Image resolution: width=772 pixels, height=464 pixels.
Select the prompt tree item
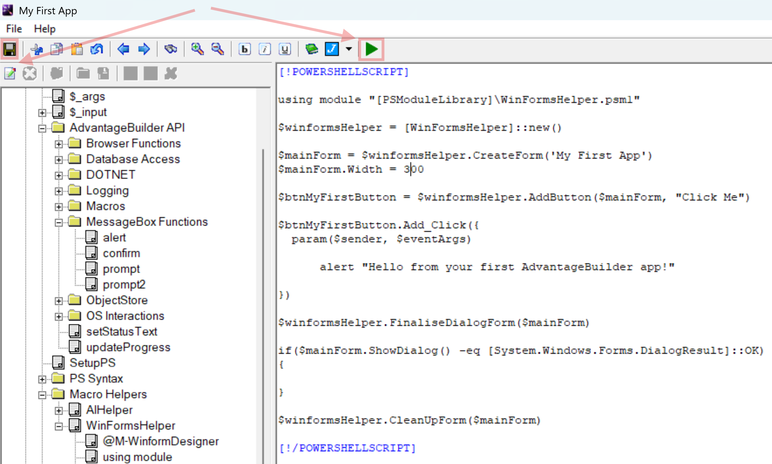click(121, 269)
